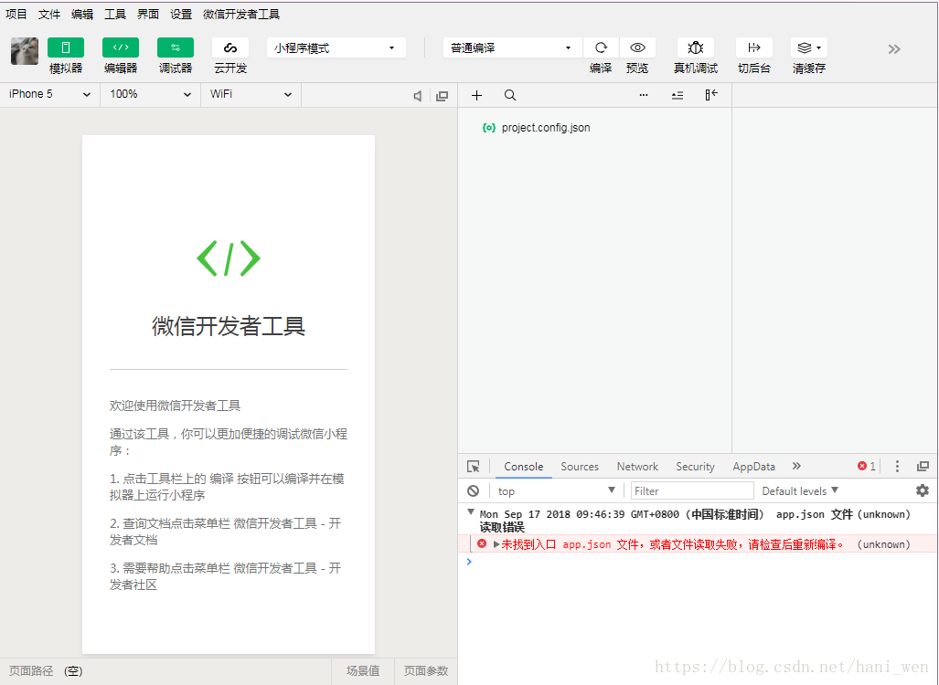Undock the debugger panel icon
This screenshot has height=685, width=939.
[923, 466]
